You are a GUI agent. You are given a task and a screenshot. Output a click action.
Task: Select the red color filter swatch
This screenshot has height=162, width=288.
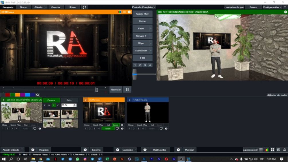pyautogui.click(x=7, y=95)
